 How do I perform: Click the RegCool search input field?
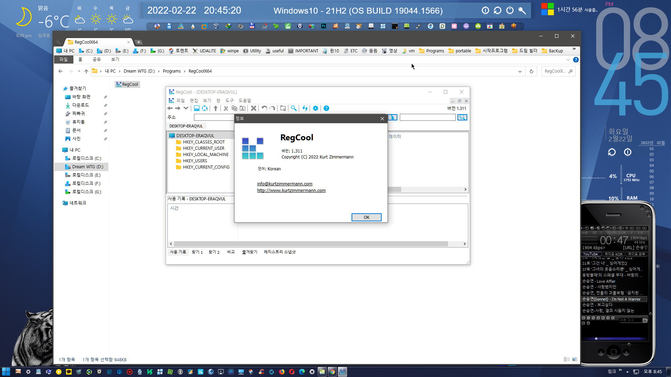coord(427,117)
